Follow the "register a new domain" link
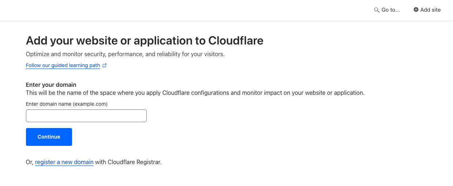 (64, 162)
